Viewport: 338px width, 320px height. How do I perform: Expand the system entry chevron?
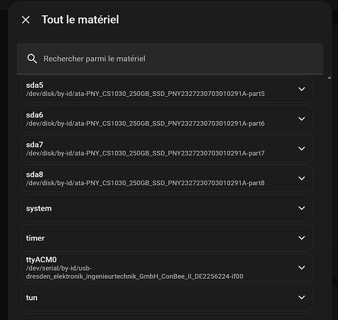[301, 208]
